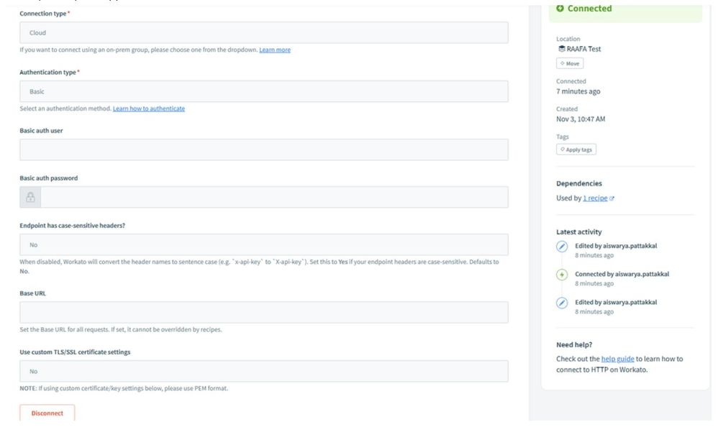Image resolution: width=718 pixels, height=427 pixels.
Task: Click the first pencil edit activity icon
Action: [562, 247]
